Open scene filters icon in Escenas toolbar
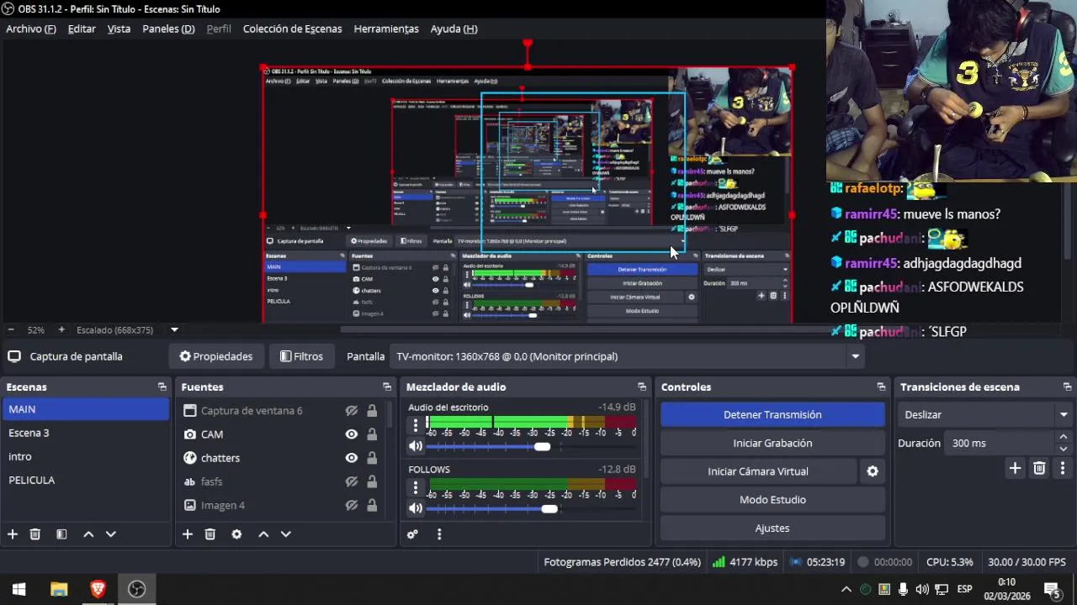Screen dimensions: 1077x605 [x=61, y=534]
